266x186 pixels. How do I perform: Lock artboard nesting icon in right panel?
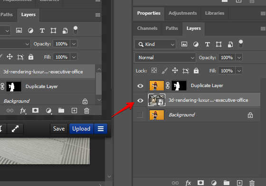coord(186,71)
